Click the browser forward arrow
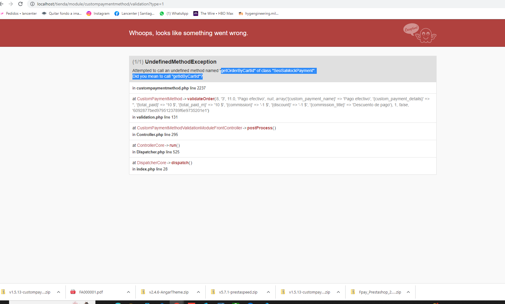Screen dimensions: 505x304 (11, 4)
